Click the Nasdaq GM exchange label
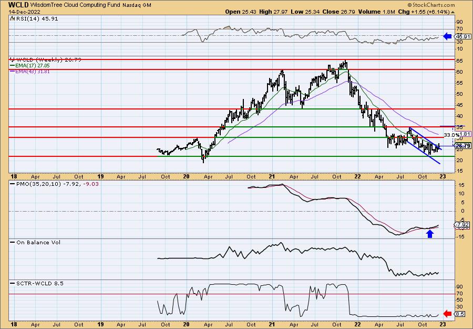473x329 pixels. click(x=137, y=5)
